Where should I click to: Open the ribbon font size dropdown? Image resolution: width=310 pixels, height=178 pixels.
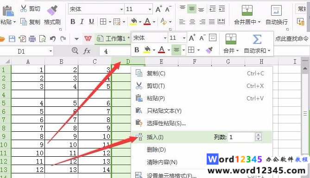click(x=150, y=9)
